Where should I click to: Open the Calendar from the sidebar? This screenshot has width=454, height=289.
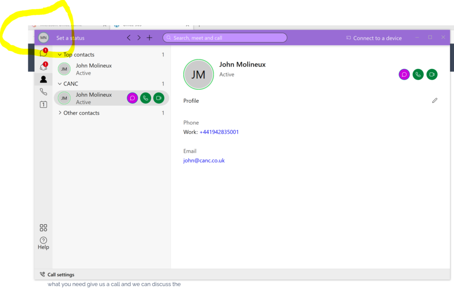click(43, 104)
